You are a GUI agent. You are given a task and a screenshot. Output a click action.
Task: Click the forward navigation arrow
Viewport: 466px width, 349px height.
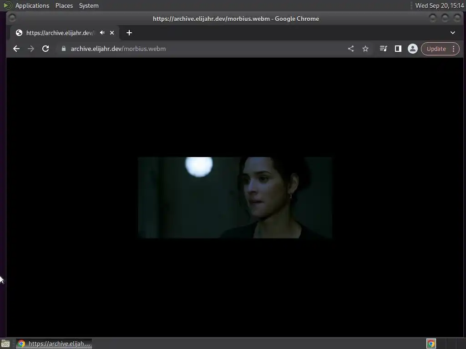click(x=31, y=49)
